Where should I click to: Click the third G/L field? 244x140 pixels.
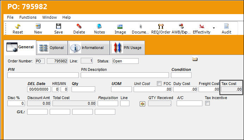(x=83, y=112)
